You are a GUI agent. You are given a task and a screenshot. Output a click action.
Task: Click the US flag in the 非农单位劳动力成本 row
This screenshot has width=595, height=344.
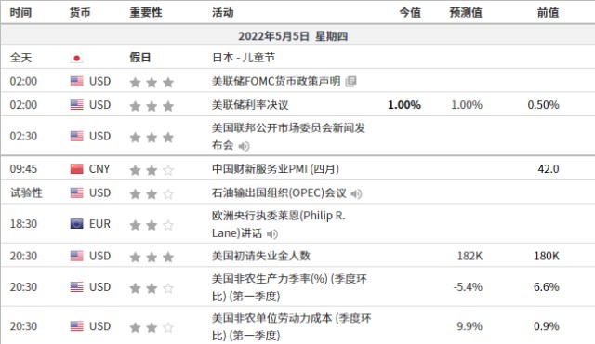76,326
